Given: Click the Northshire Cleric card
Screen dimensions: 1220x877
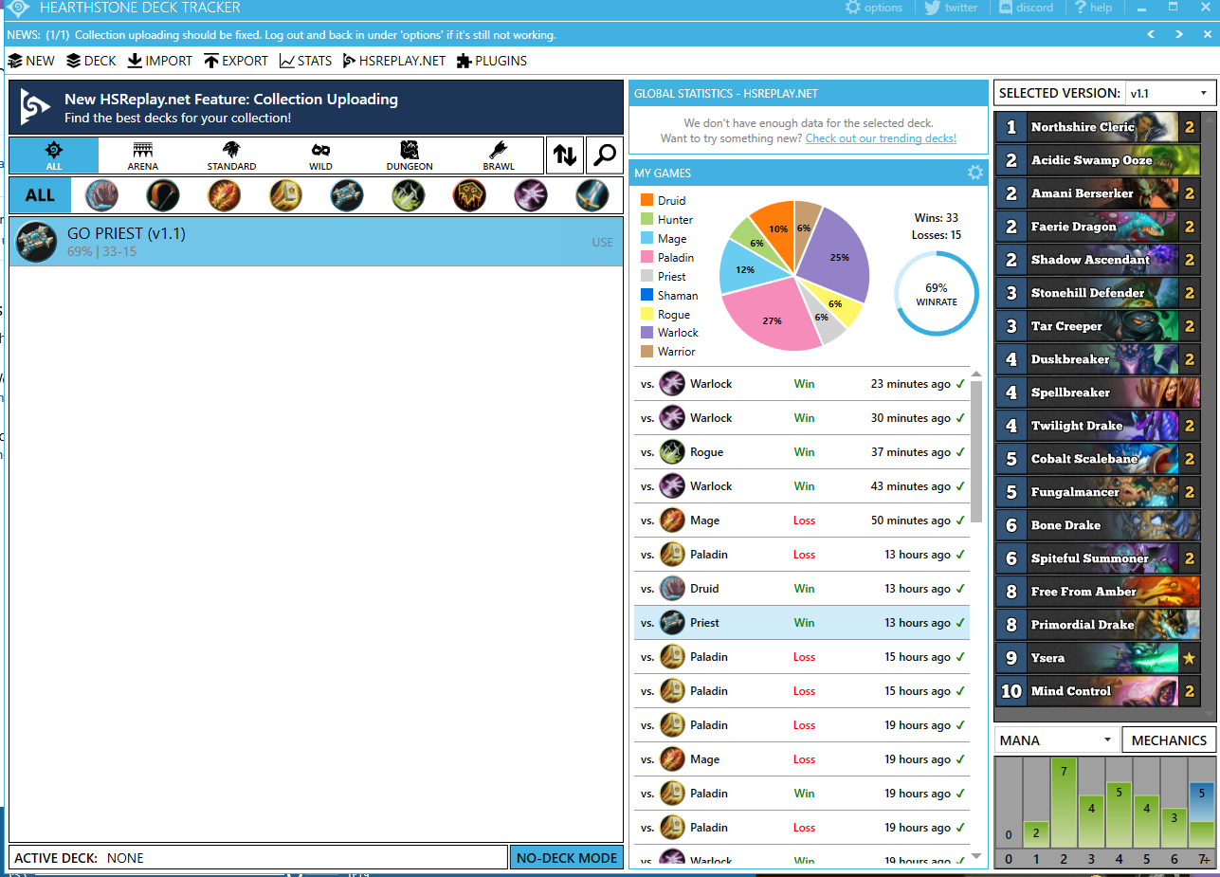Looking at the screenshot, I should pyautogui.click(x=1098, y=127).
